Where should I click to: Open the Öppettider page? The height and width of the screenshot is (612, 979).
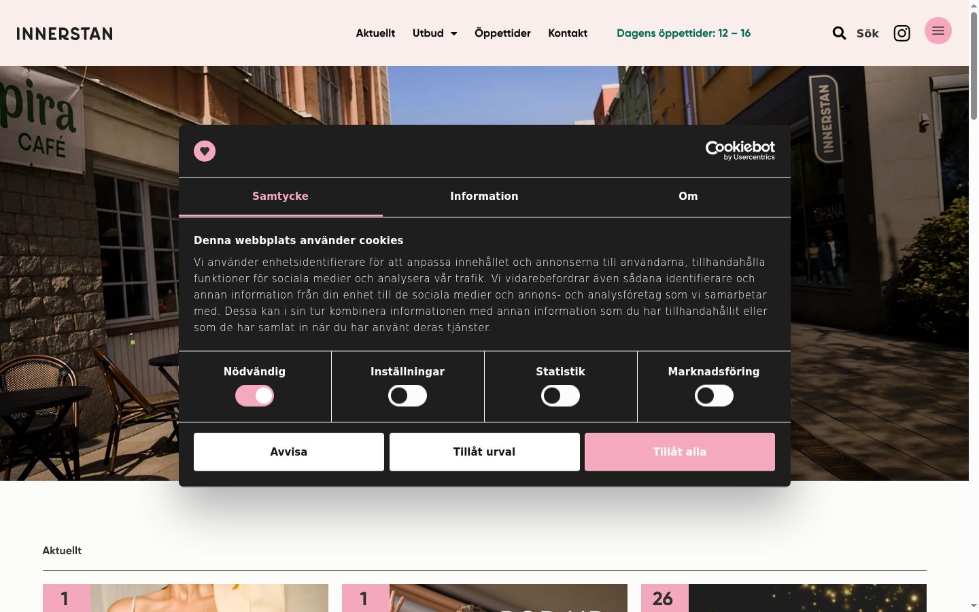tap(502, 33)
